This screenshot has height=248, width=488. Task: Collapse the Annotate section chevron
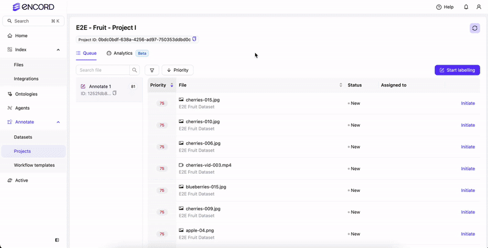tap(58, 122)
